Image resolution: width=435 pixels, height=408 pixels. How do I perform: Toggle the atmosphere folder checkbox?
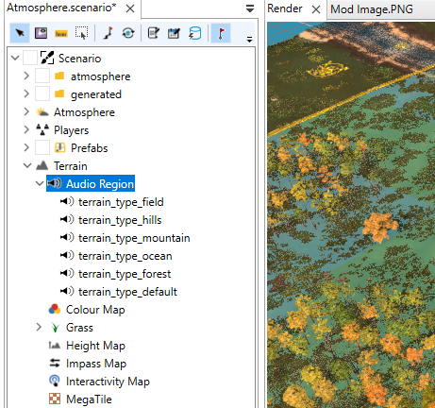point(42,76)
